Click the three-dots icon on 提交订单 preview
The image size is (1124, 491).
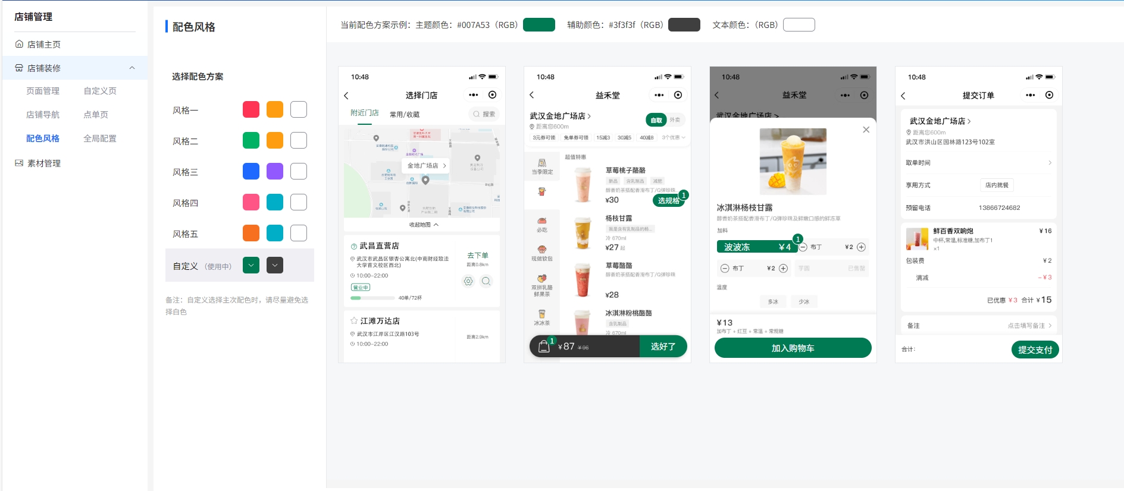(1030, 95)
